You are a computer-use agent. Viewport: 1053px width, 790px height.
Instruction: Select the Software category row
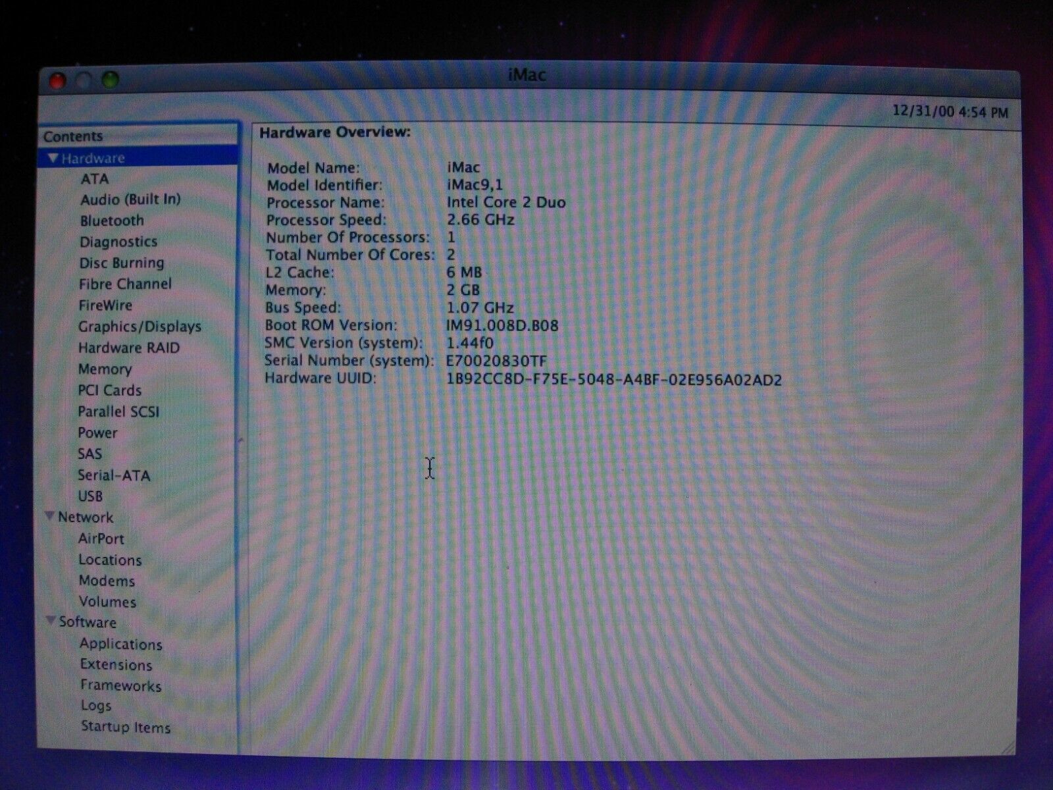138,622
